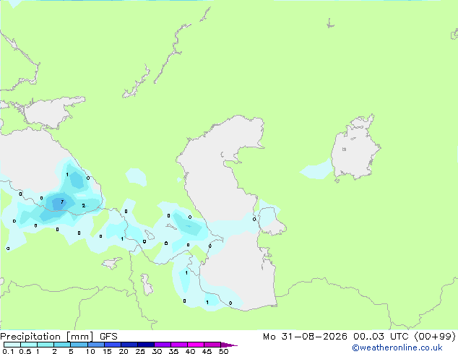This screenshot has width=458, height=354.
Task: Select the 25–30 mm dark blue legend swatch
Action: (146, 345)
